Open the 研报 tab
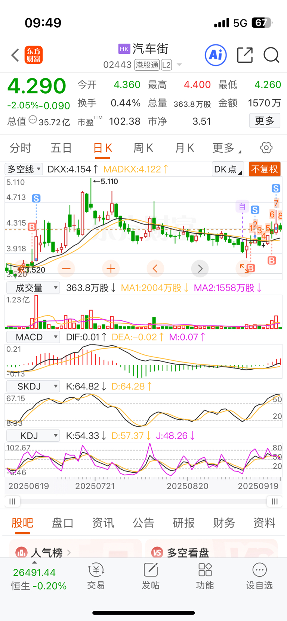 click(x=183, y=523)
